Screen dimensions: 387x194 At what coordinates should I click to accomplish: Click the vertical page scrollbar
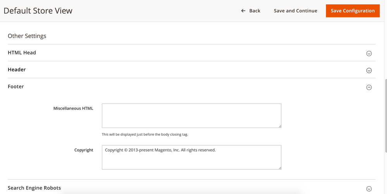coord(385,116)
